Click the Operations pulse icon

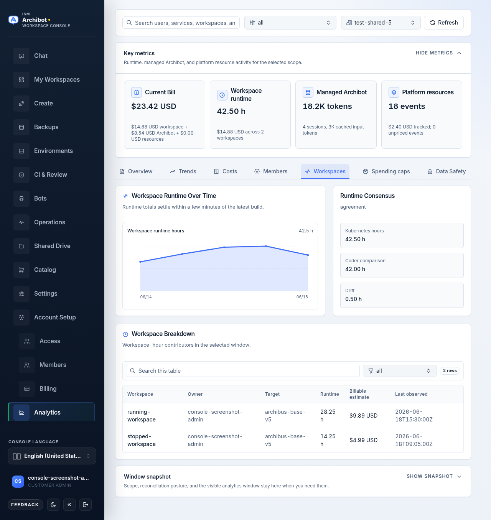[21, 222]
